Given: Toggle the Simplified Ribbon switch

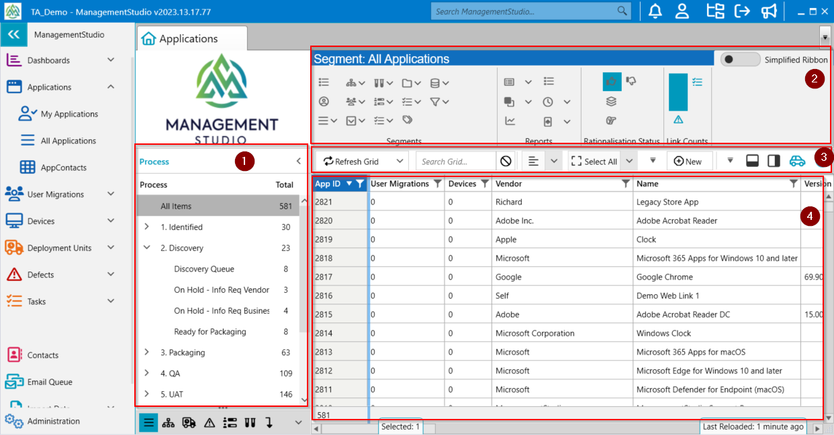Looking at the screenshot, I should [x=740, y=60].
